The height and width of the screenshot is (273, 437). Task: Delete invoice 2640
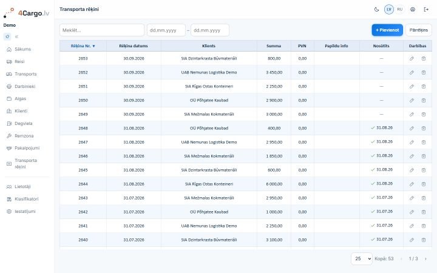424,240
